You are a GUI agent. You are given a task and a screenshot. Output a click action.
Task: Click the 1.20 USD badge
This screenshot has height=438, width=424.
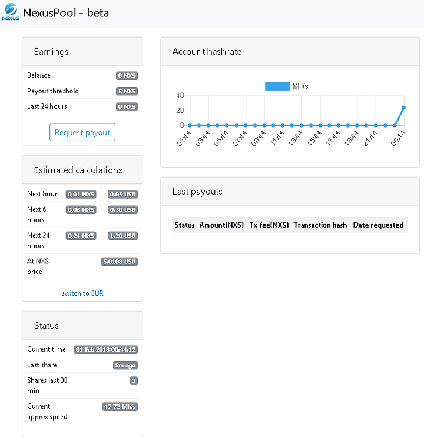(x=122, y=236)
